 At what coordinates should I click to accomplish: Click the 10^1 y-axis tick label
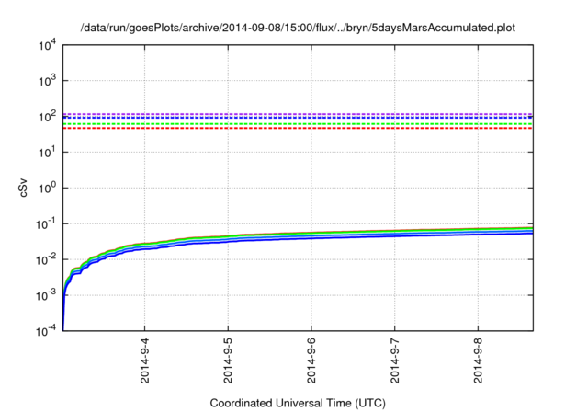(x=47, y=153)
